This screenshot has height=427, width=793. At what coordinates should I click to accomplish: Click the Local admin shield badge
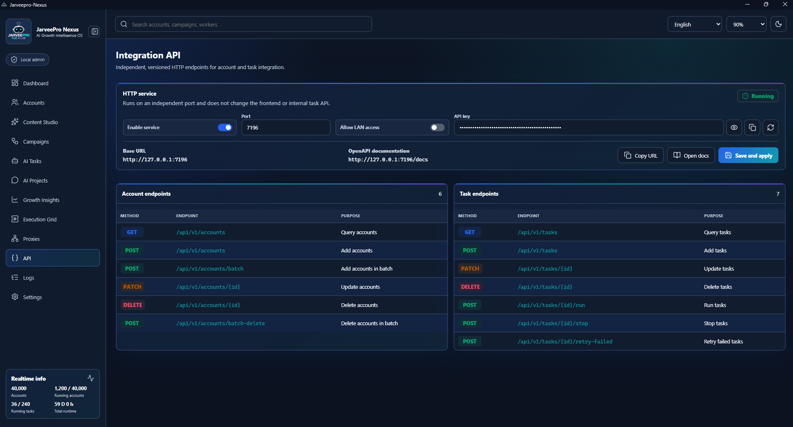[27, 60]
